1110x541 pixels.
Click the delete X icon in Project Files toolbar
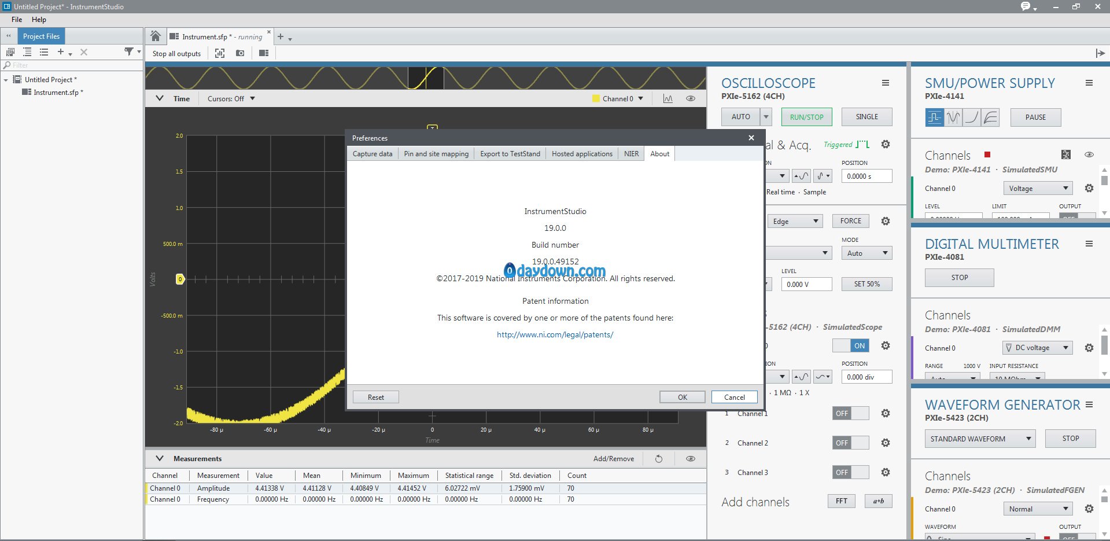tap(84, 52)
